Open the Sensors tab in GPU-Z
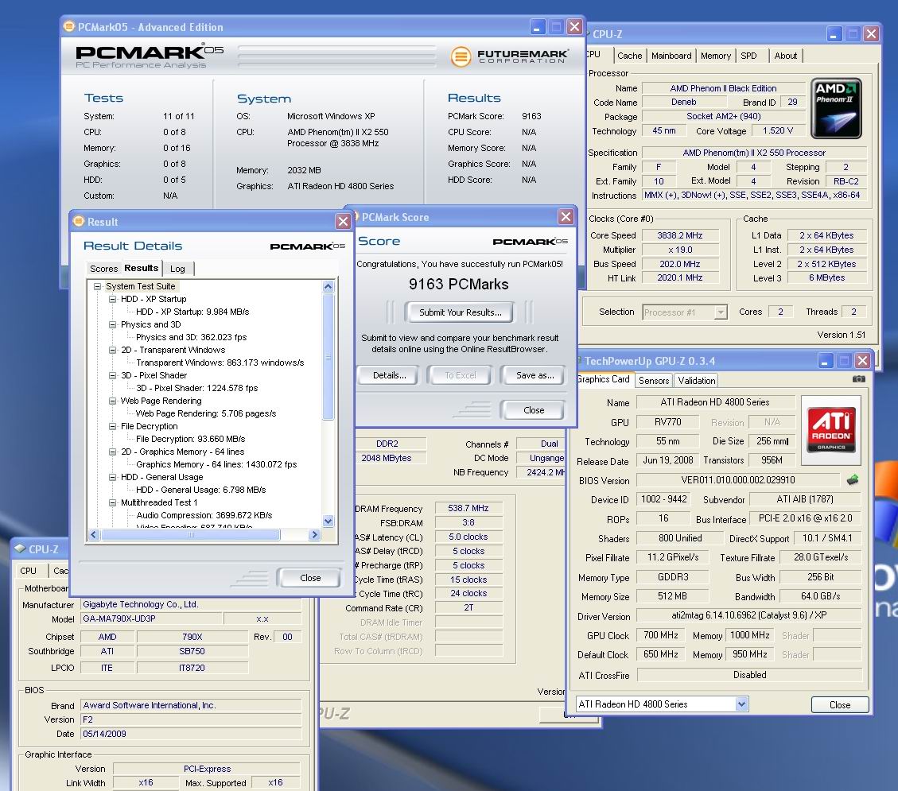 tap(654, 381)
